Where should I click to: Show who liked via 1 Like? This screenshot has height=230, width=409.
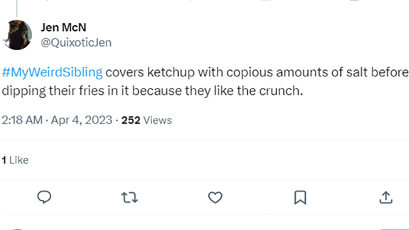point(15,160)
